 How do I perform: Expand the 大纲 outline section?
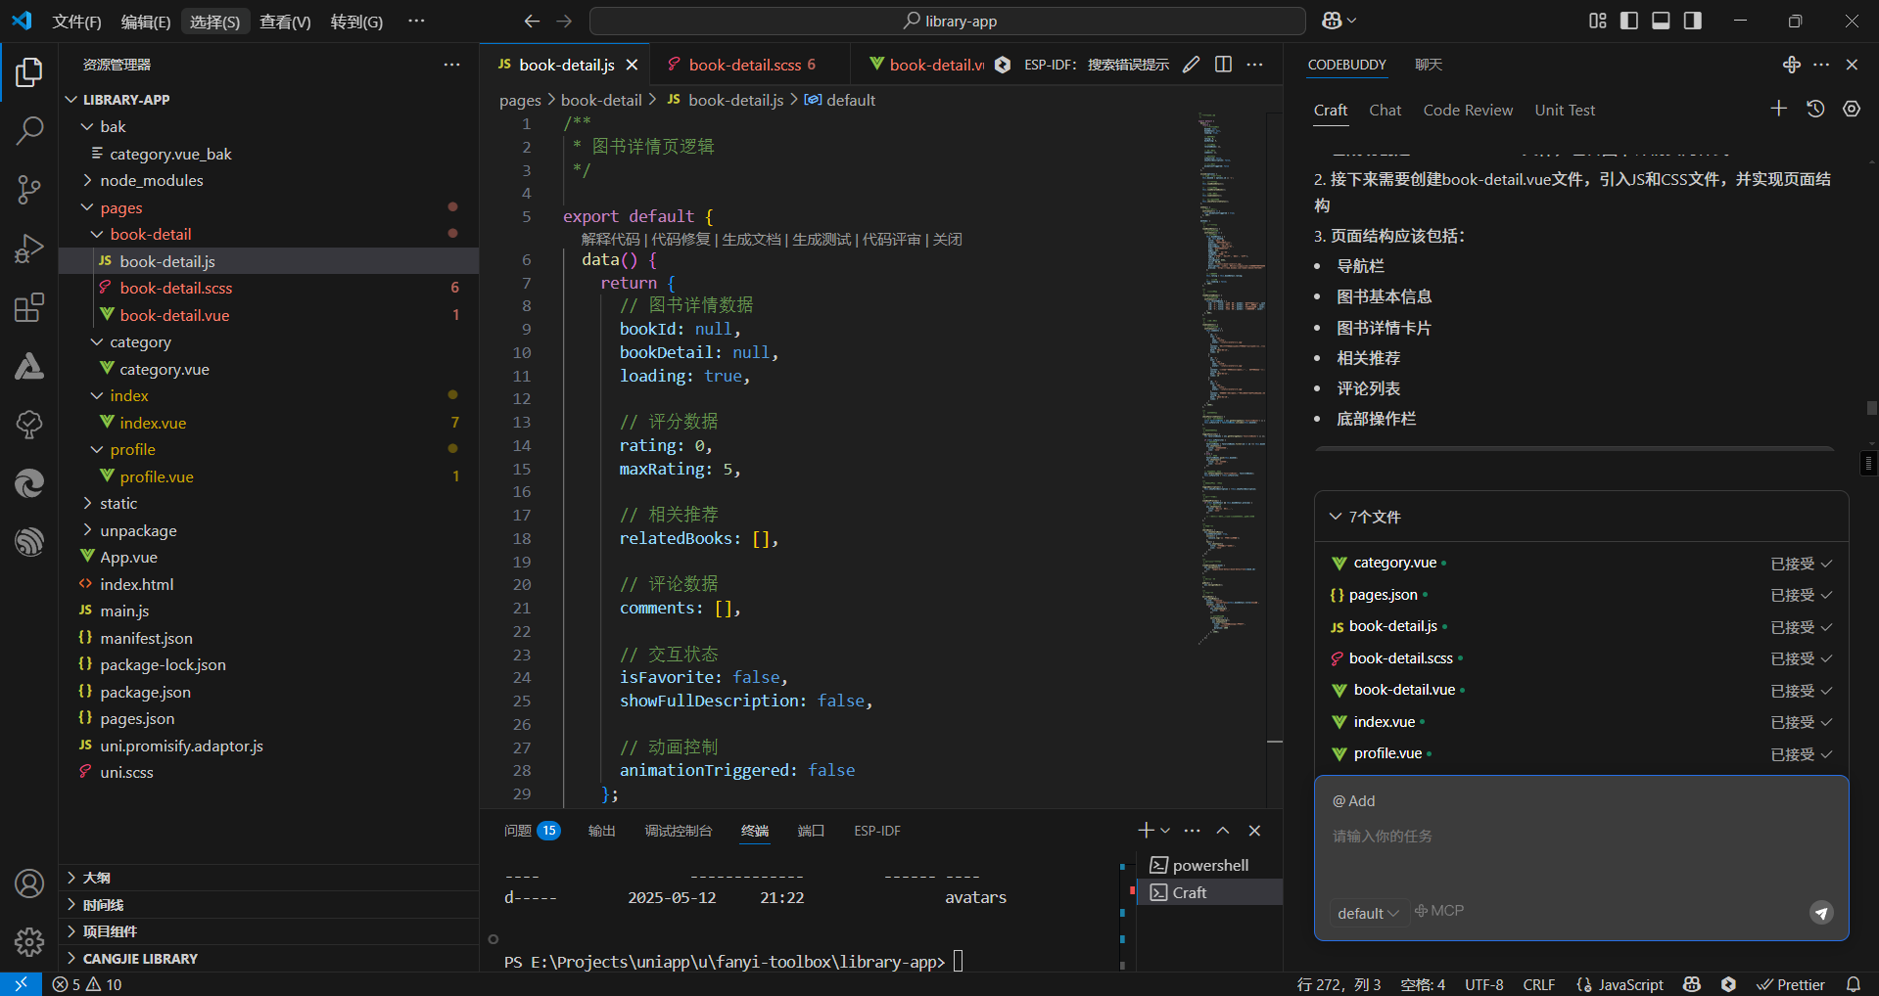268,878
